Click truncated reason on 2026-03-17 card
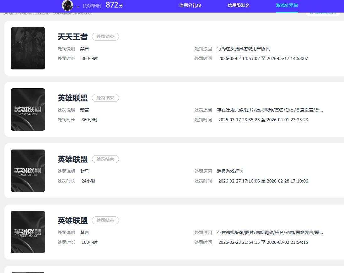Viewport: 344px width, 273px height. point(270,110)
